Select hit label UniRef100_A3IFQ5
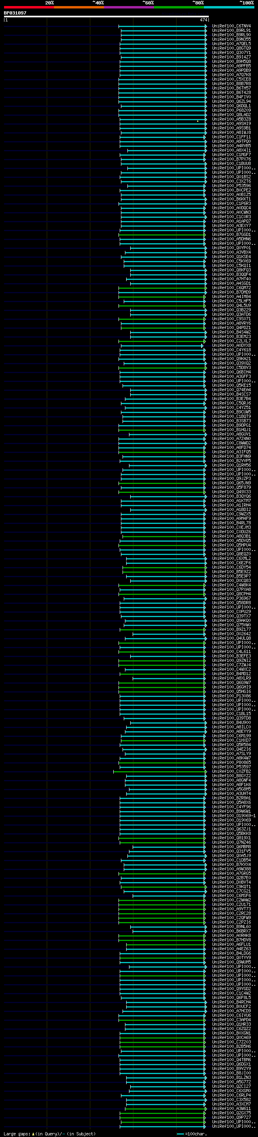This screenshot has width=258, height=1137. tap(231, 452)
